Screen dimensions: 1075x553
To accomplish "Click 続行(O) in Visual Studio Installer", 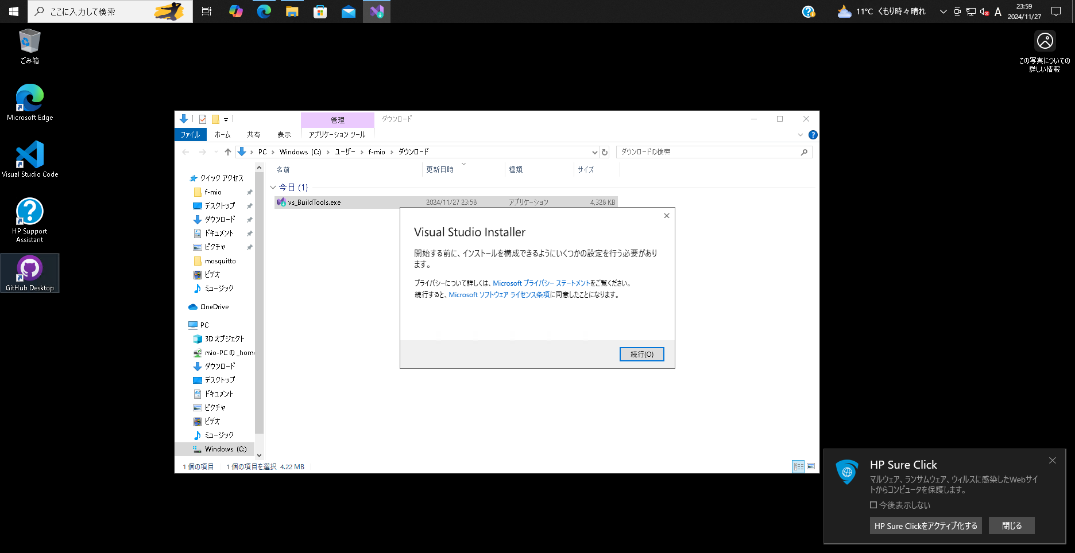I will coord(641,354).
